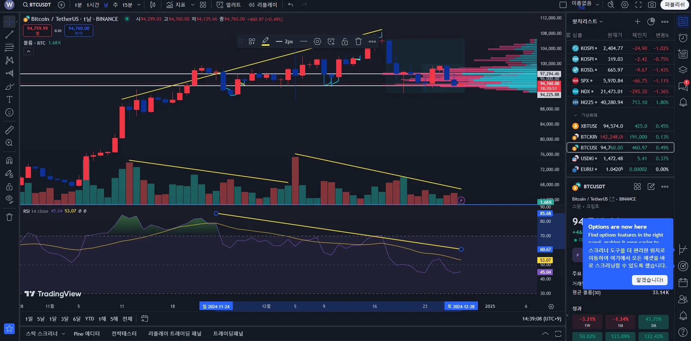Switch date range to 1달
The height and width of the screenshot is (341, 691).
pos(53,319)
